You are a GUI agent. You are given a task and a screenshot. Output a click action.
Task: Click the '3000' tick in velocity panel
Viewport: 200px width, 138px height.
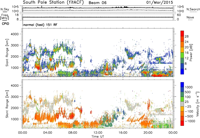pyautogui.click(x=14, y=97)
